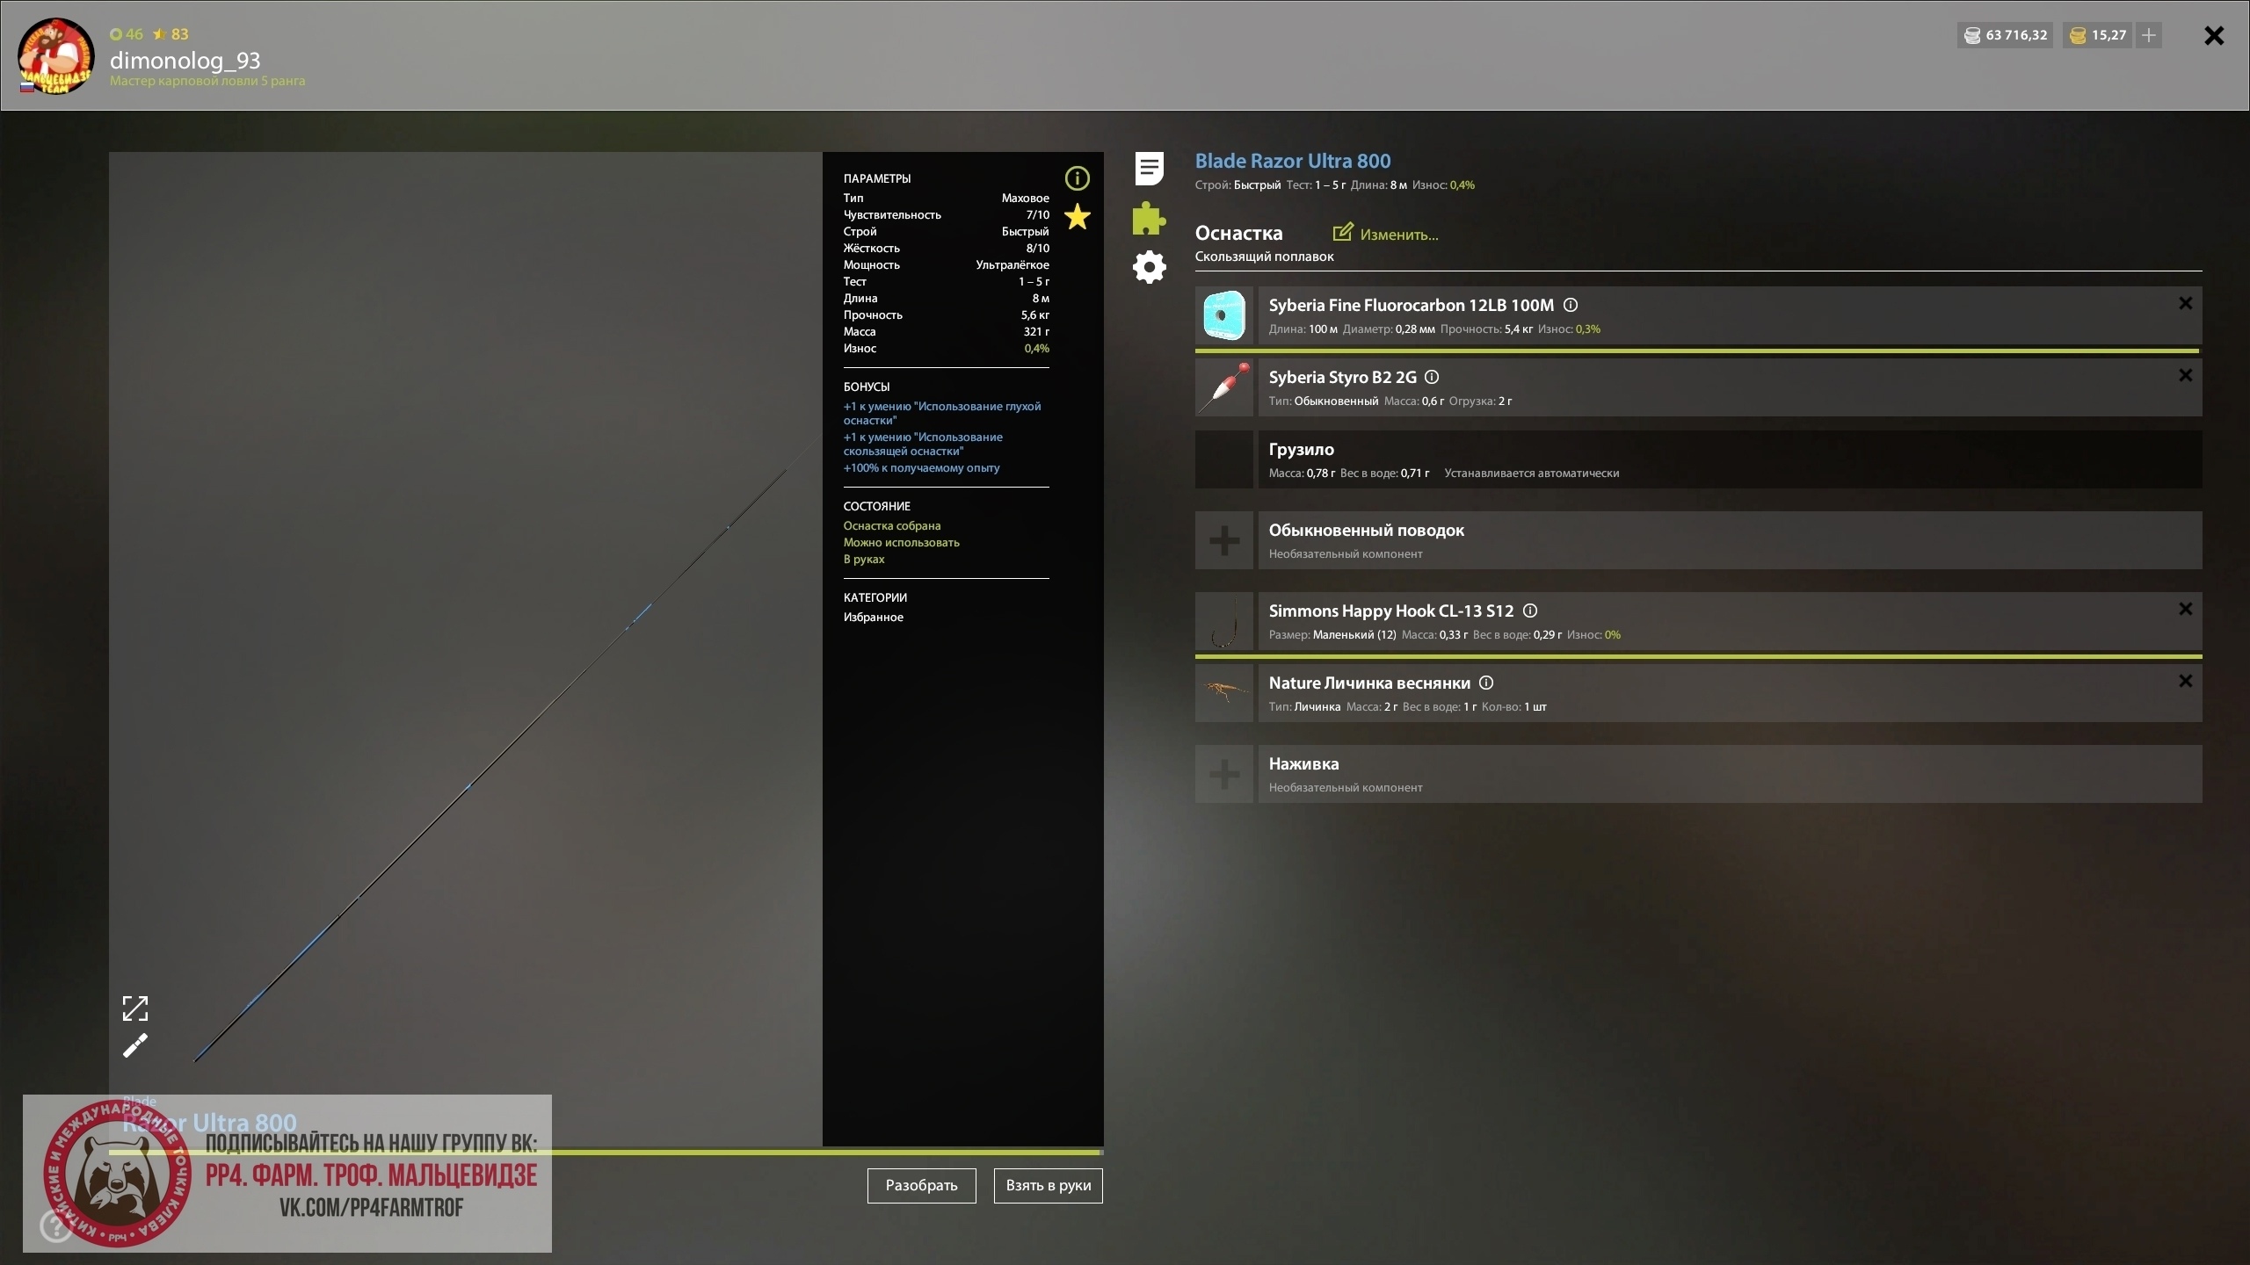
Task: Click the fluorocarbon line spool thumbnail
Action: tap(1224, 315)
